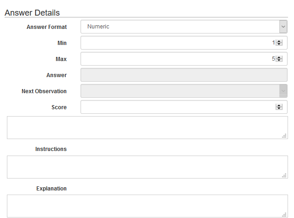Click the greyed-out Answer field
Image resolution: width=294 pixels, height=218 pixels.
point(184,75)
